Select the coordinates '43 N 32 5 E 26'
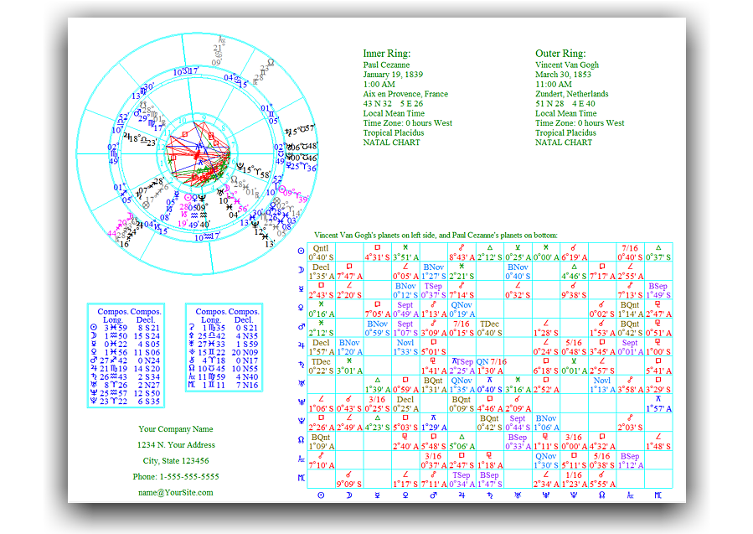753x534 pixels. pyautogui.click(x=393, y=104)
